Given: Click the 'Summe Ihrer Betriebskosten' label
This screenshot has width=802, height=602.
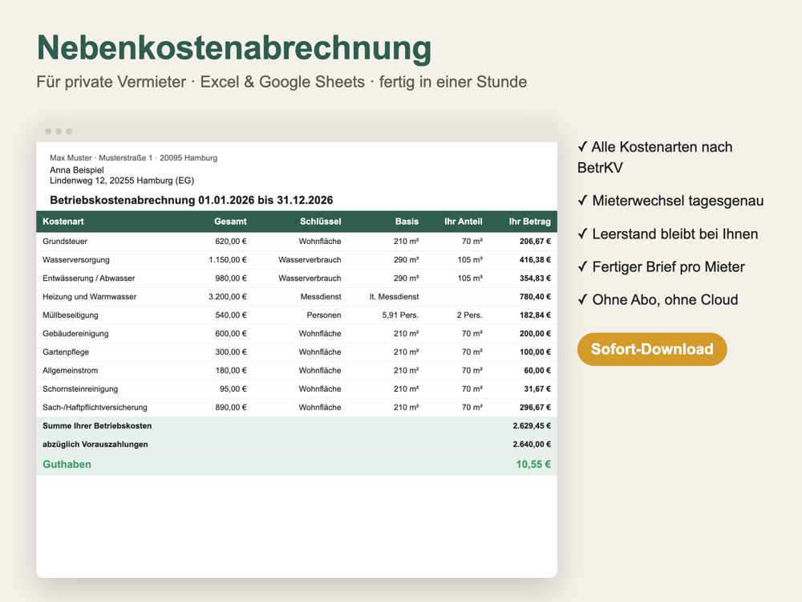Looking at the screenshot, I should click(97, 425).
